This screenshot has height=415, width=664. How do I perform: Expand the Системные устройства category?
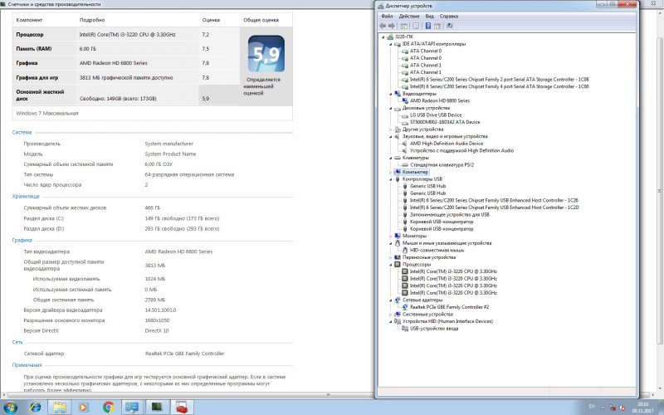point(391,315)
